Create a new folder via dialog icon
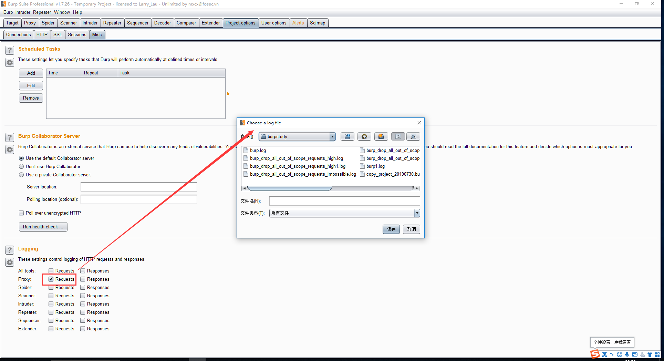Viewport: 664px width, 361px height. coord(381,136)
